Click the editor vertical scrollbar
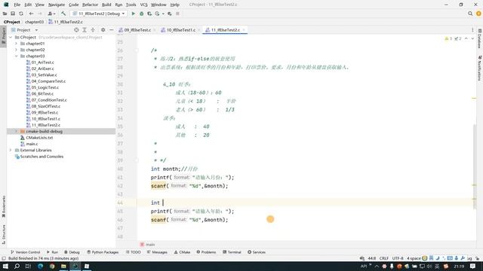The image size is (483, 271). (475, 167)
